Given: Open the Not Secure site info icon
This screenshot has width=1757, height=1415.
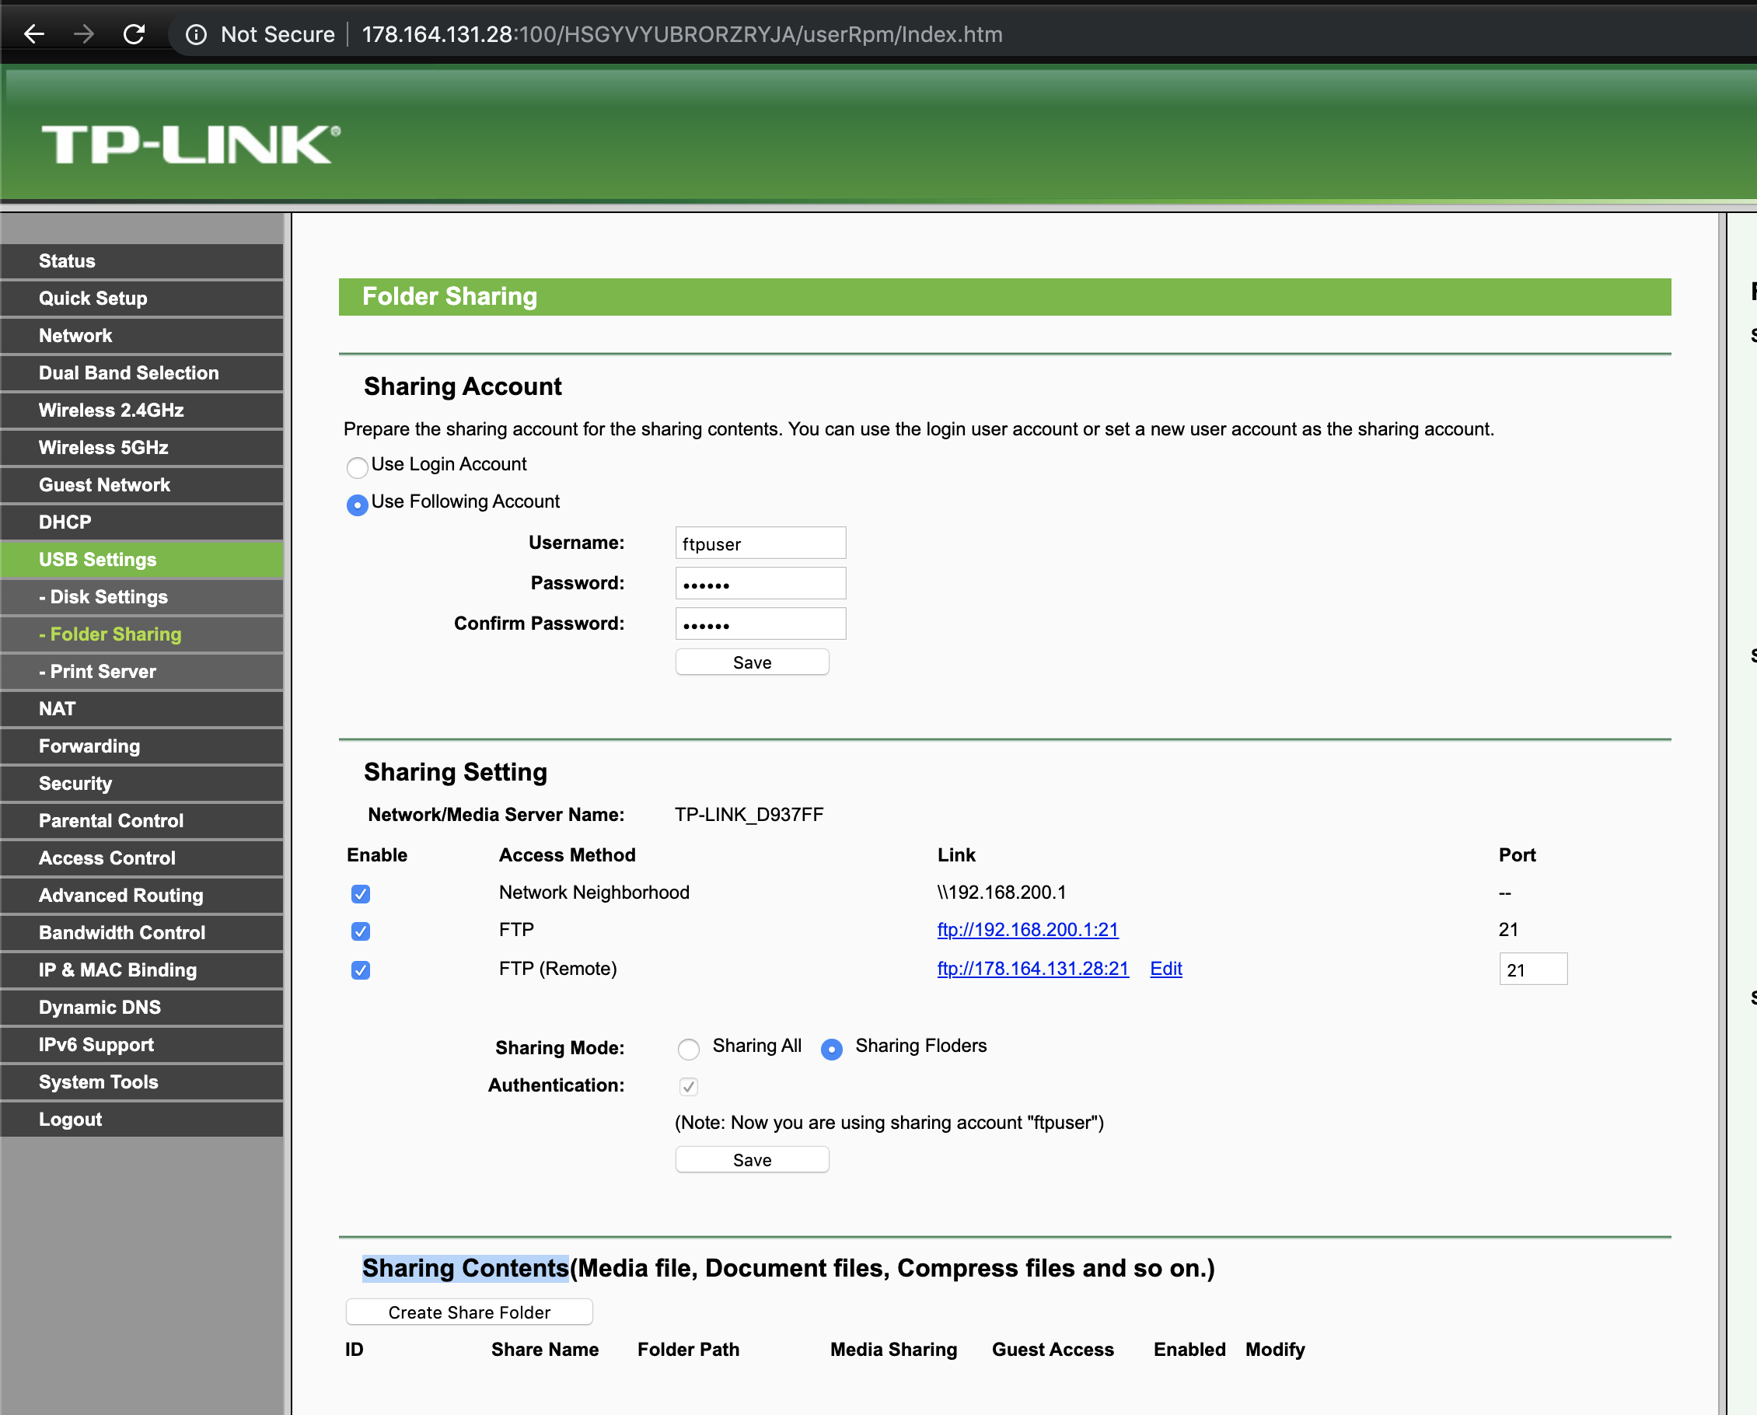Looking at the screenshot, I should (x=197, y=34).
